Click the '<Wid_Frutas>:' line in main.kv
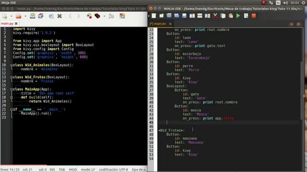 [171, 130]
